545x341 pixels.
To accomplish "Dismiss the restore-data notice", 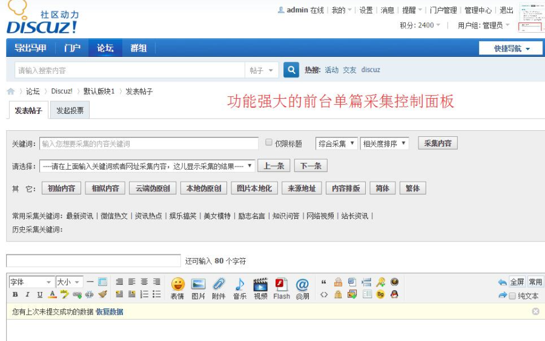I will [x=536, y=311].
